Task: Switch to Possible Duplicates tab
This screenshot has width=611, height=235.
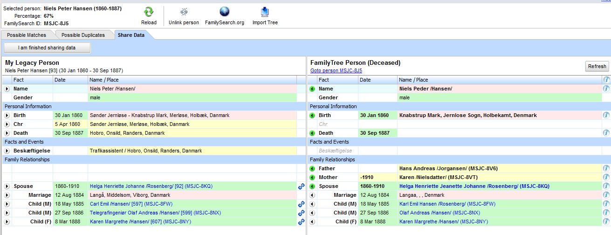Action: [84, 35]
